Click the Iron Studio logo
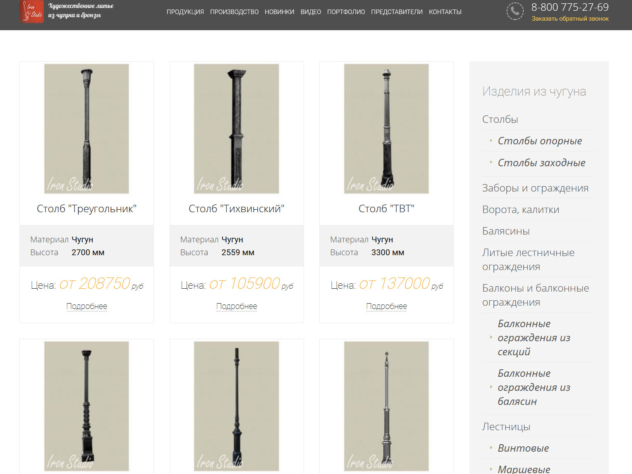632x474 pixels. [x=32, y=11]
